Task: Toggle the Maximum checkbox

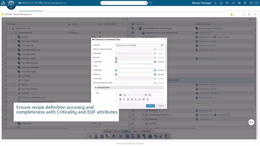Action: click(x=116, y=74)
